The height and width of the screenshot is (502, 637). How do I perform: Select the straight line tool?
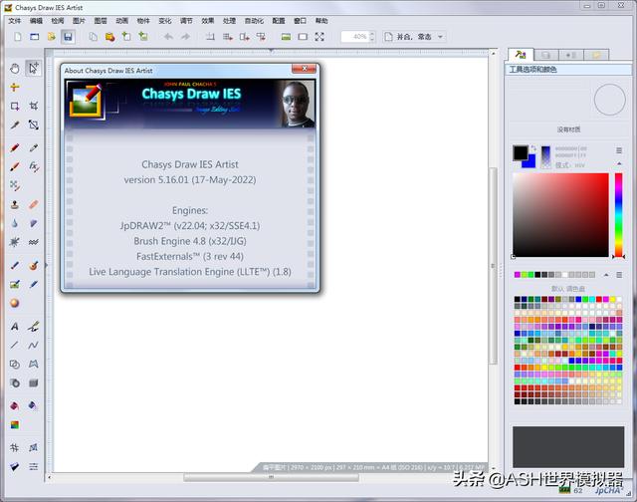point(15,345)
